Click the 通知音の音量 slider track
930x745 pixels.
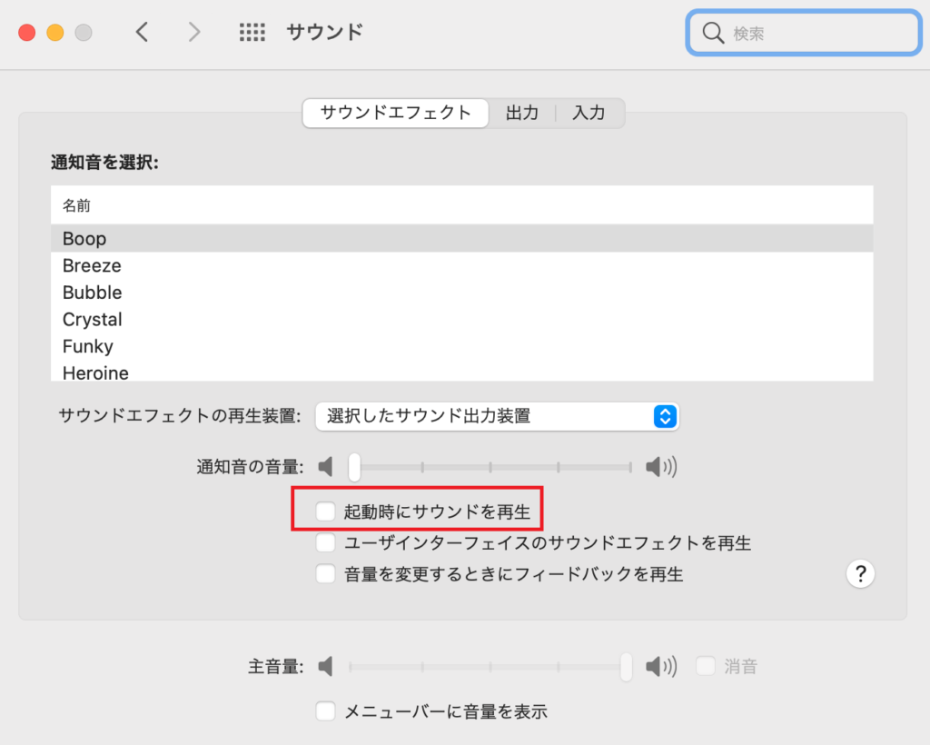[x=490, y=467]
